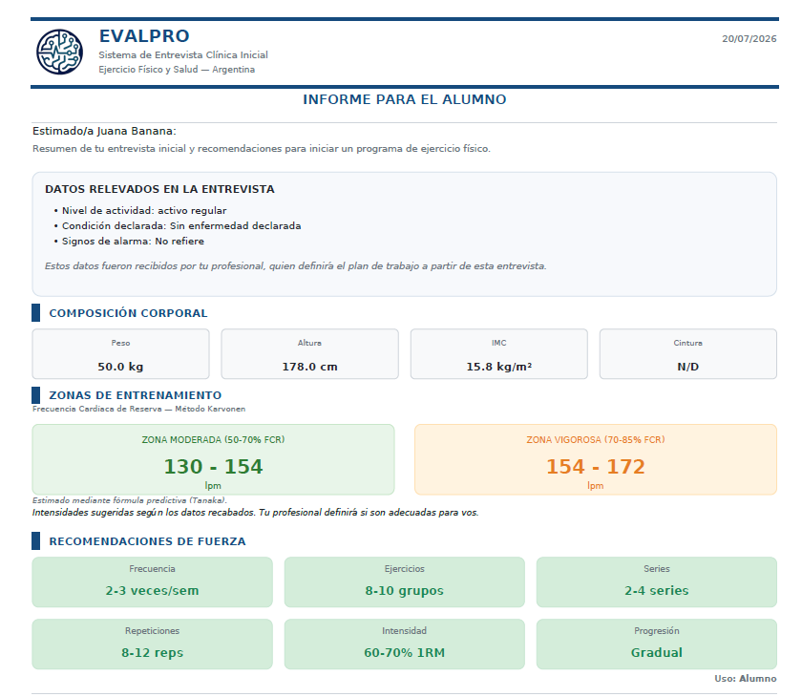
Task: Click the Ejercicios card '8-10 grupos'
Action: [x=405, y=581]
